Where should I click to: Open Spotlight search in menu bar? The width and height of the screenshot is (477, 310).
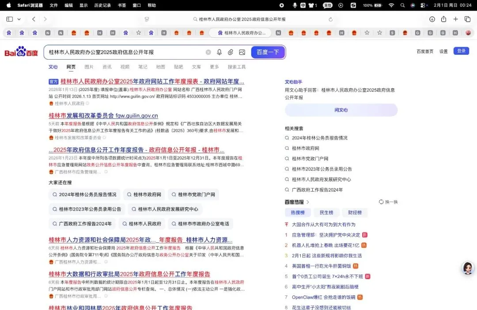(402, 5)
